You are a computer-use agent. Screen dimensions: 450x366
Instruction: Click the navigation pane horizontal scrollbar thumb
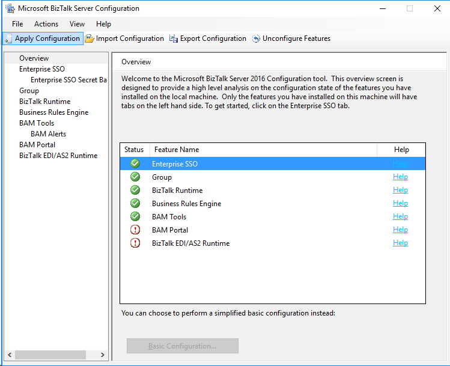coord(50,355)
